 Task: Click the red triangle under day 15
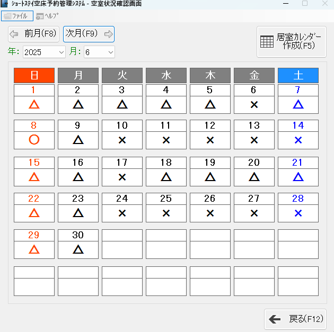[34, 177]
